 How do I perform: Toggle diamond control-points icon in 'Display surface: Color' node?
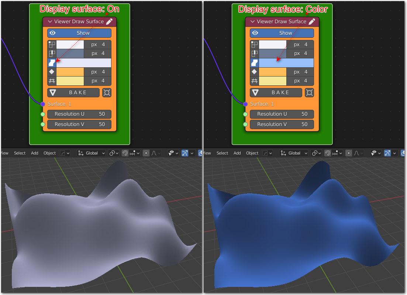tap(254, 72)
